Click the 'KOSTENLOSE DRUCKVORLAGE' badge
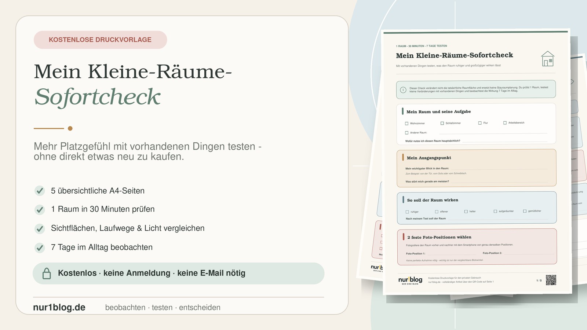Image resolution: width=587 pixels, height=330 pixels. (x=100, y=40)
